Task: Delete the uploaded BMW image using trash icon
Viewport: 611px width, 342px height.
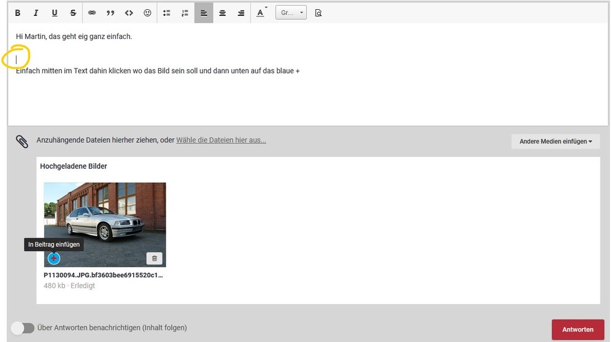Action: pos(154,258)
